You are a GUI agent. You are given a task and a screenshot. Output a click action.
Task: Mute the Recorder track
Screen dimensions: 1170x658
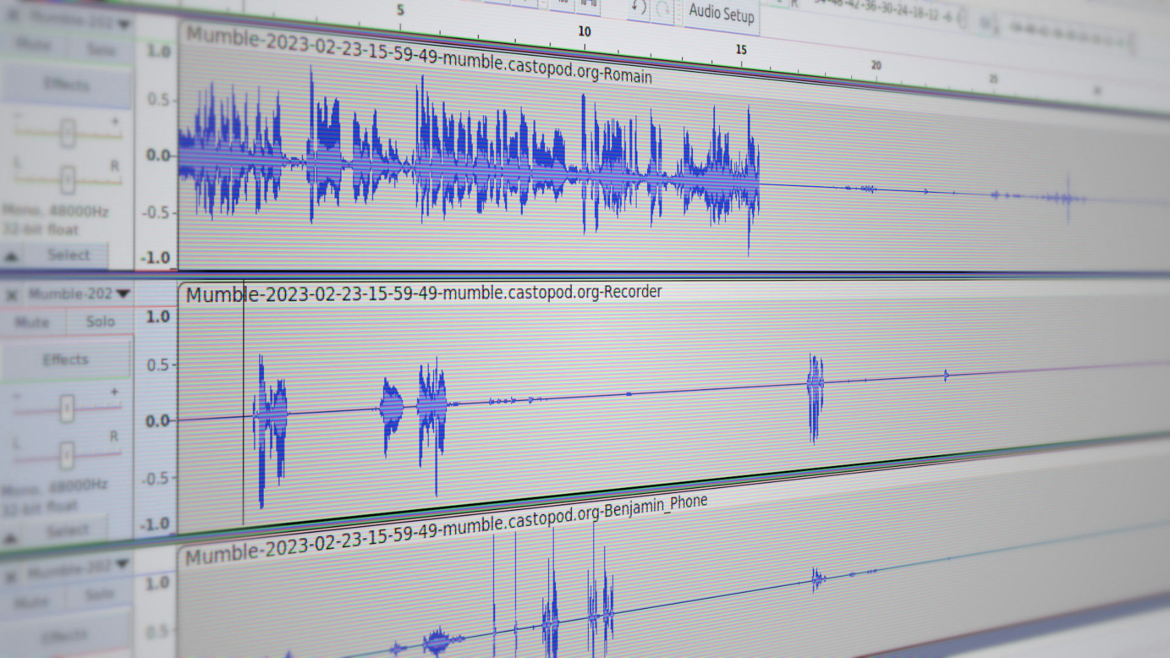point(32,322)
